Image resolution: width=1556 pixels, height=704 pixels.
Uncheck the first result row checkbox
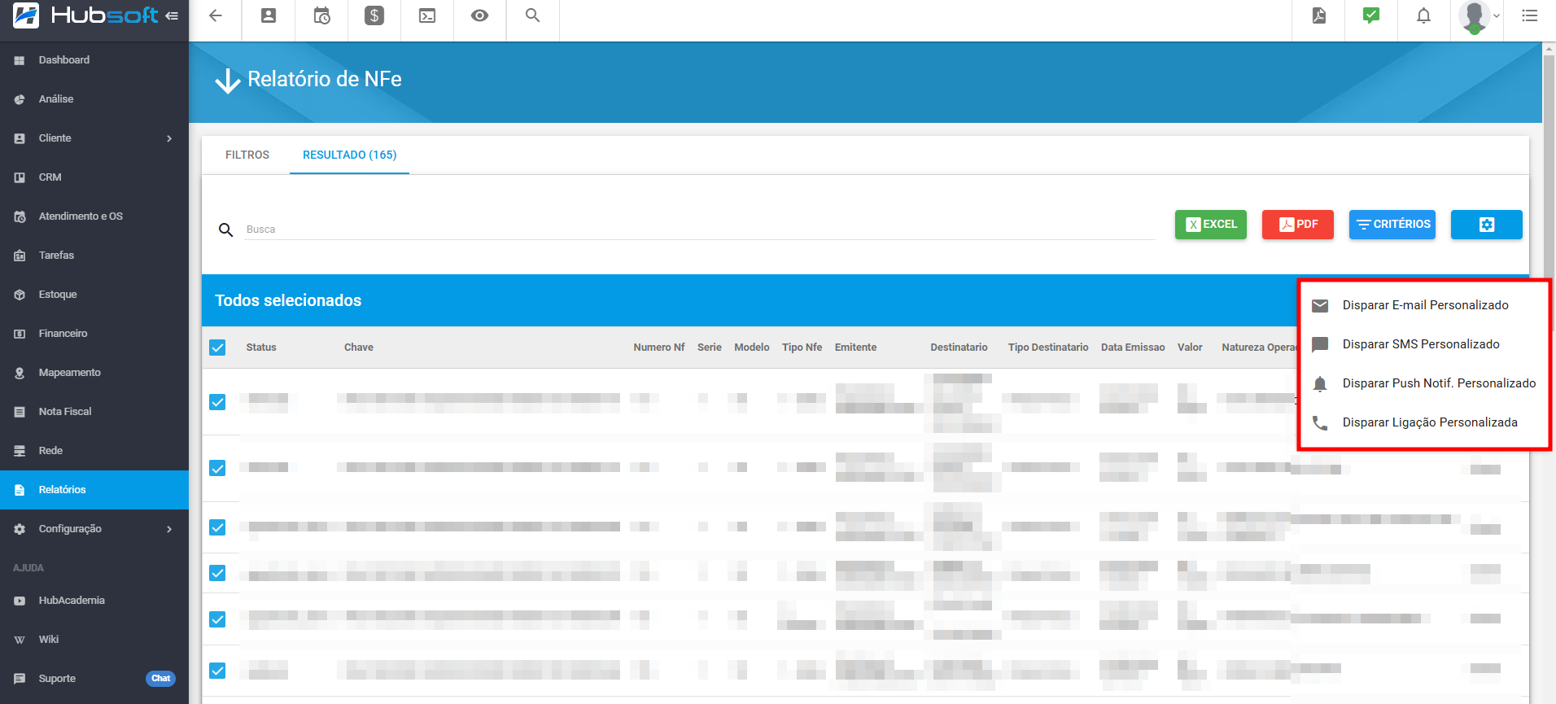tap(217, 402)
